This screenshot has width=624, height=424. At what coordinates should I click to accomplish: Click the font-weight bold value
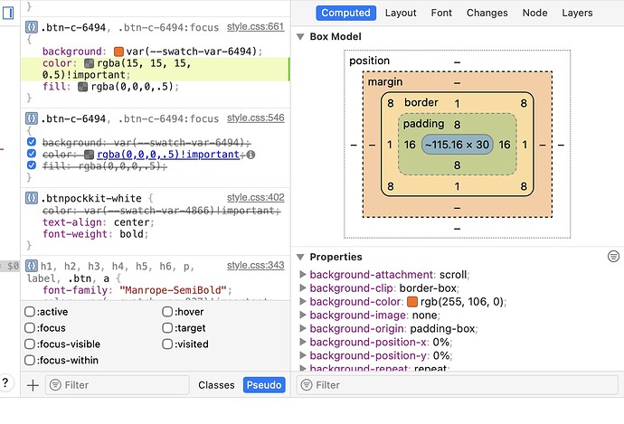click(131, 234)
